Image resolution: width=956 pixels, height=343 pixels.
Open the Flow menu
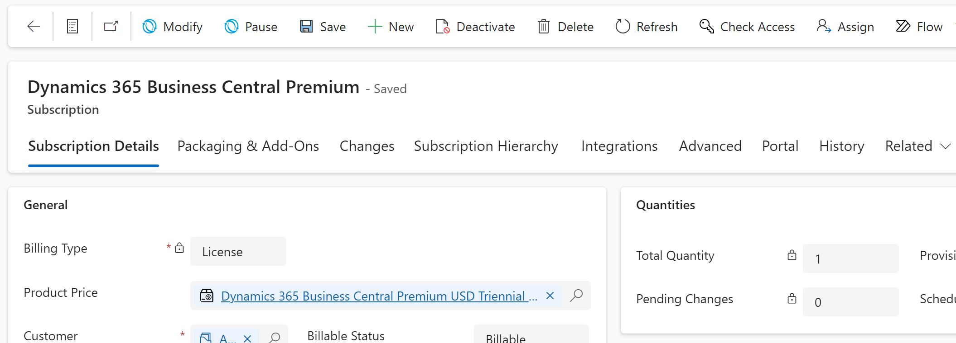pos(919,27)
